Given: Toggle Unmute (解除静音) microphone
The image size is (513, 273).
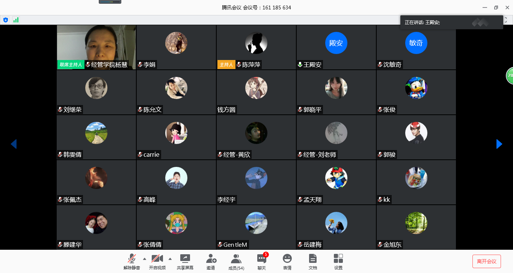Looking at the screenshot, I should tap(131, 259).
